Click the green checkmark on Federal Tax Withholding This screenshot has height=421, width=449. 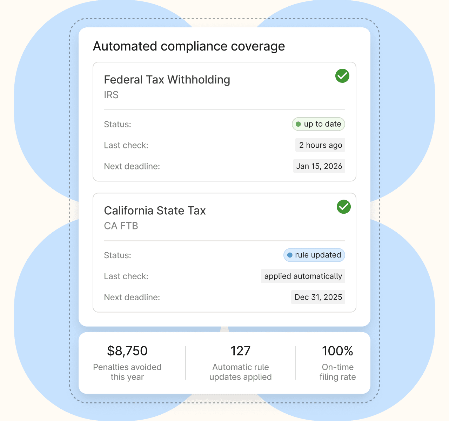tap(342, 76)
